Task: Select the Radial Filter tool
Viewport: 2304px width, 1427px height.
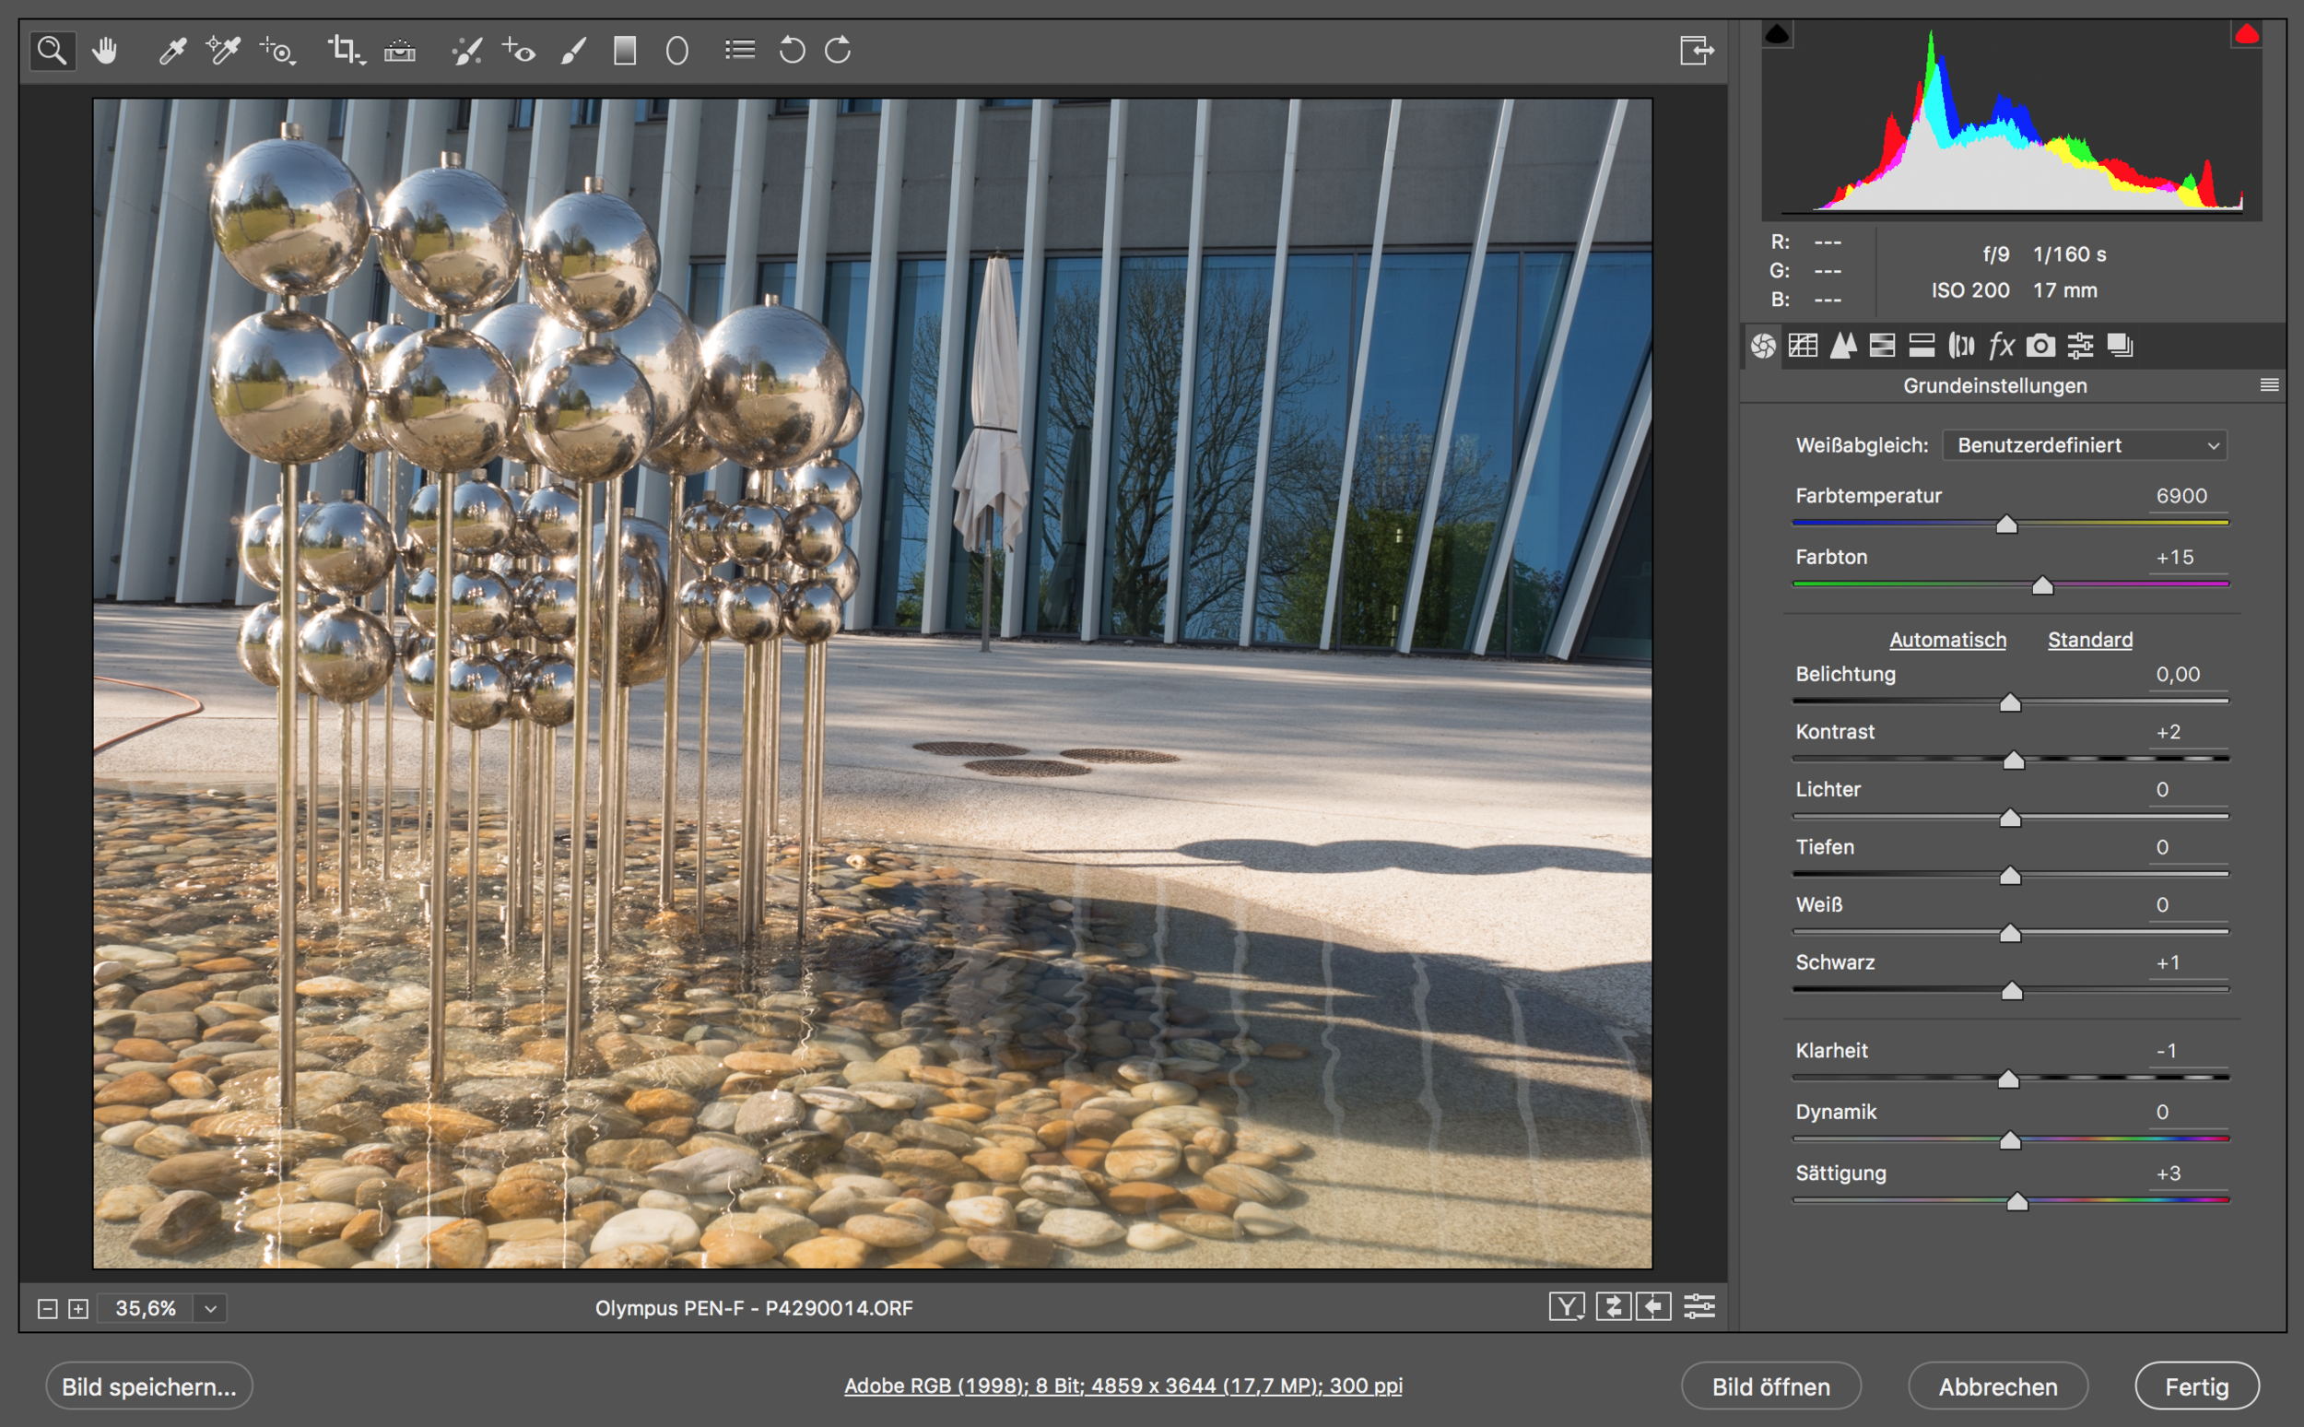Action: [x=676, y=51]
